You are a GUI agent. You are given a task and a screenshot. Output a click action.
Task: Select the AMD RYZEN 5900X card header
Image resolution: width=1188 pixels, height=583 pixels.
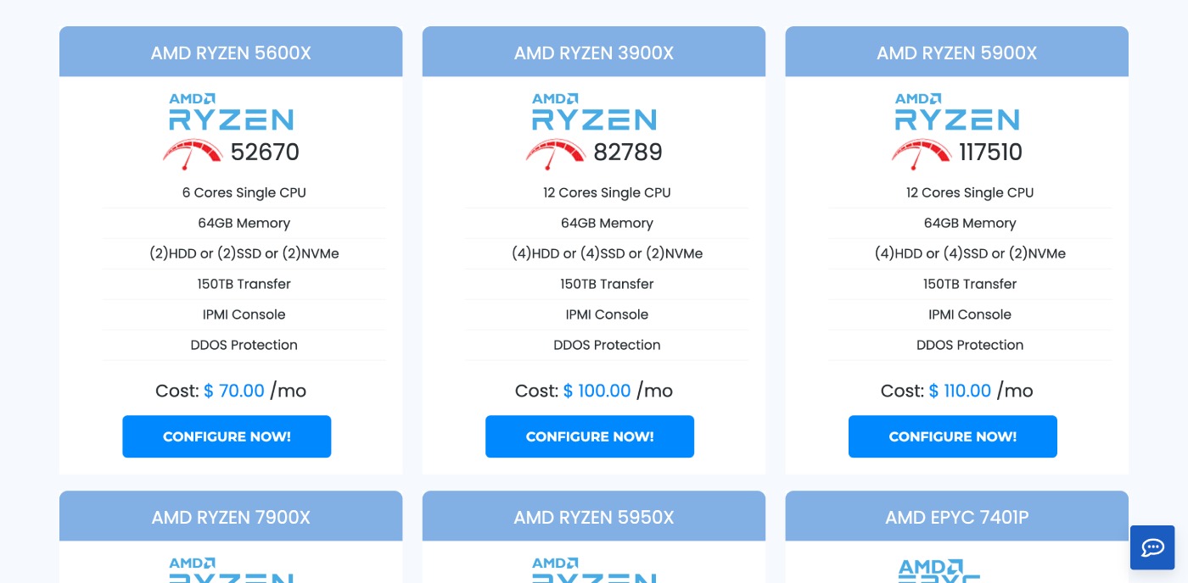956,53
